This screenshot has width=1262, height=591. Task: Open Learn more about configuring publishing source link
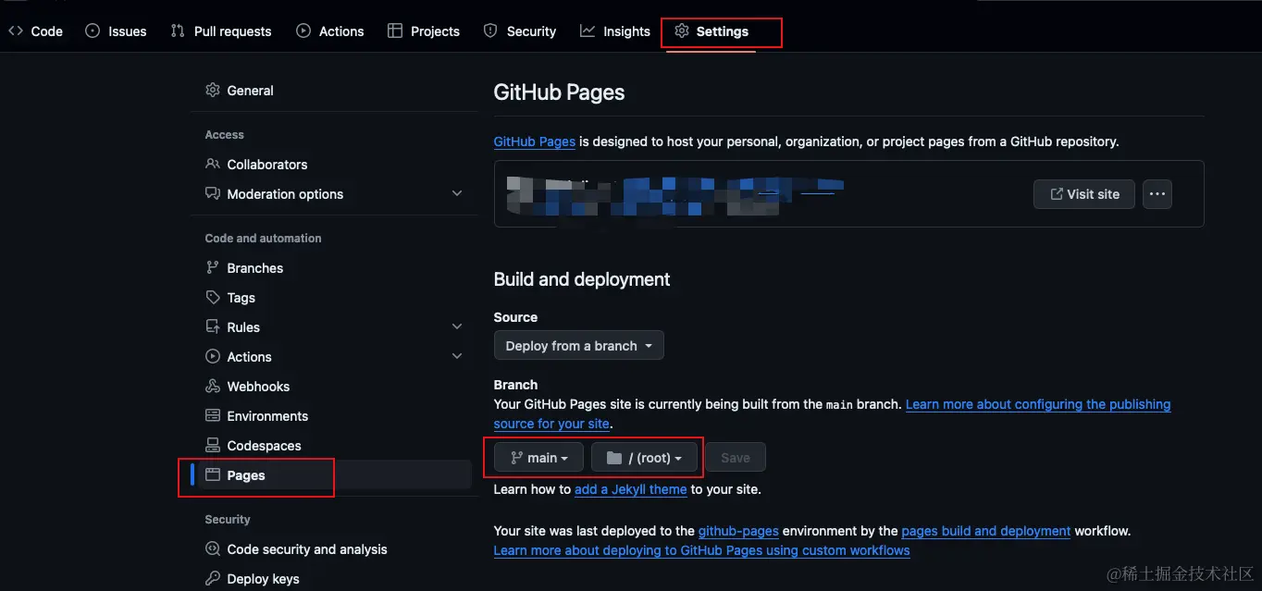pos(1038,404)
